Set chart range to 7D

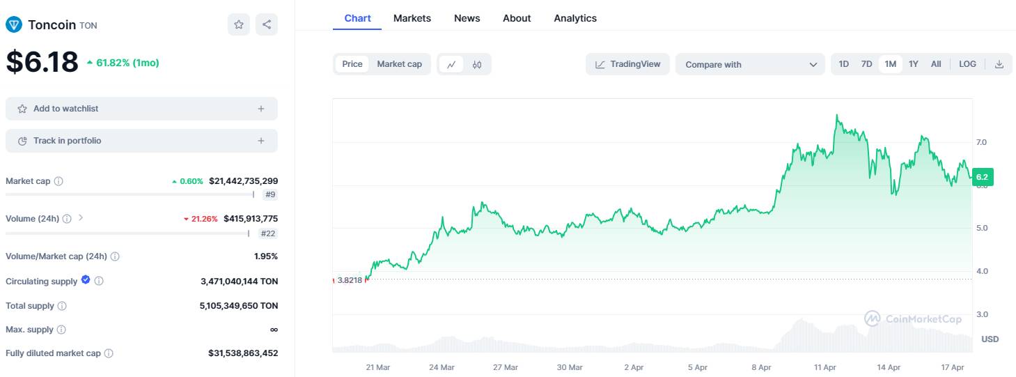click(866, 64)
